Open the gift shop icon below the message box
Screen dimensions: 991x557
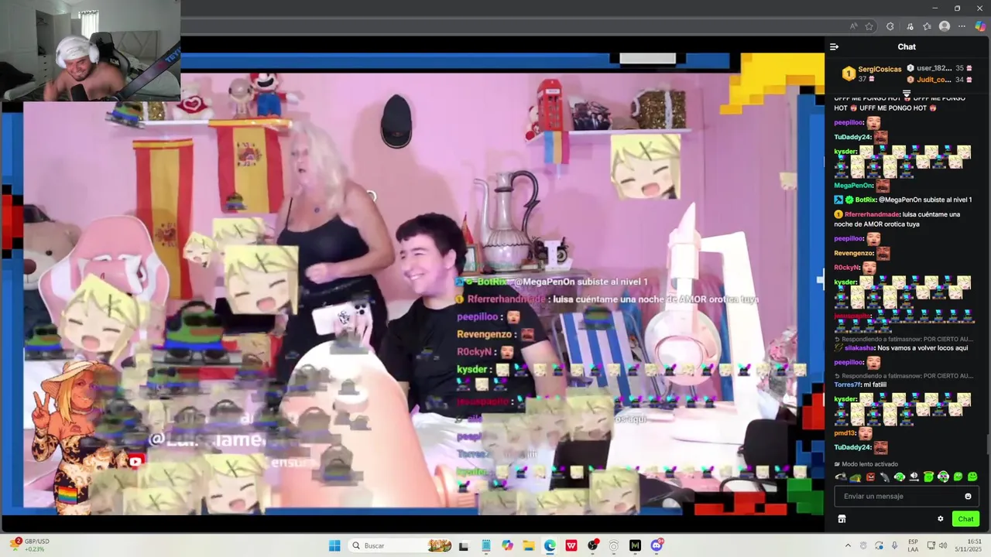pyautogui.click(x=842, y=519)
